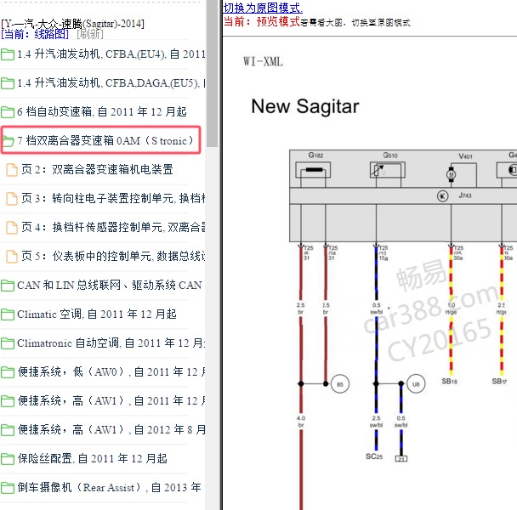Click page icon for 页 5 仪表板中的控制单元

(12, 256)
